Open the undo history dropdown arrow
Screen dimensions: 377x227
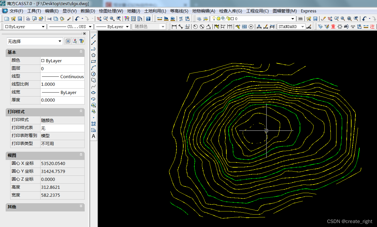(x=82, y=19)
